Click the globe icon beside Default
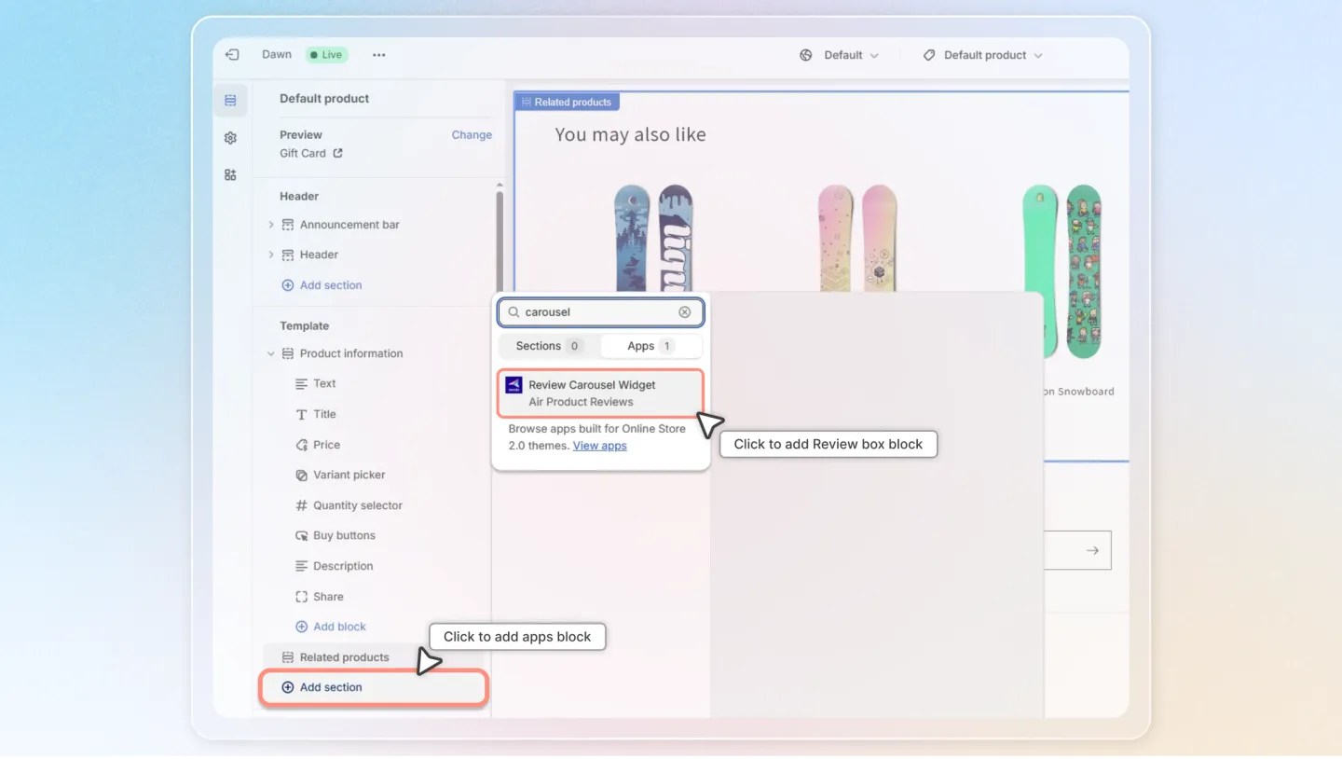Image resolution: width=1342 pixels, height=759 pixels. click(x=806, y=55)
